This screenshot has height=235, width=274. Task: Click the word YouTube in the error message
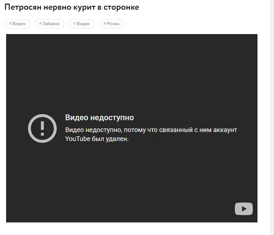pyautogui.click(x=78, y=139)
